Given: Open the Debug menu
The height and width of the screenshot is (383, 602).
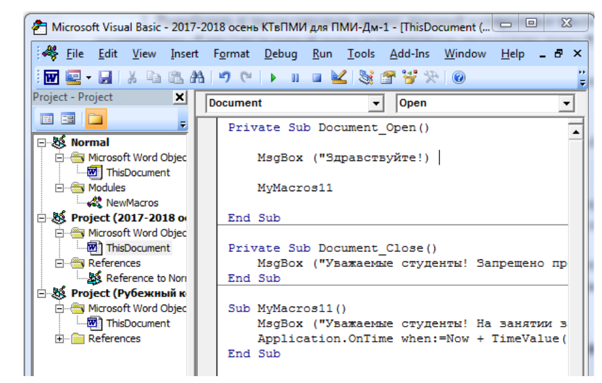Looking at the screenshot, I should coord(281,54).
